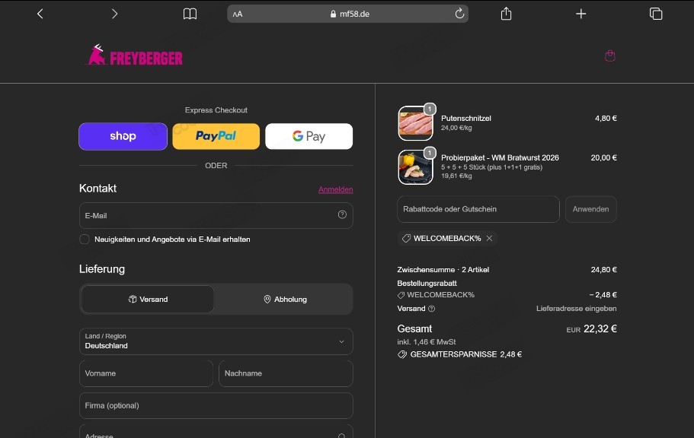Viewport: 694px width, 438px height.
Task: Click the Lieferadresse eingeben text
Action: (x=576, y=309)
